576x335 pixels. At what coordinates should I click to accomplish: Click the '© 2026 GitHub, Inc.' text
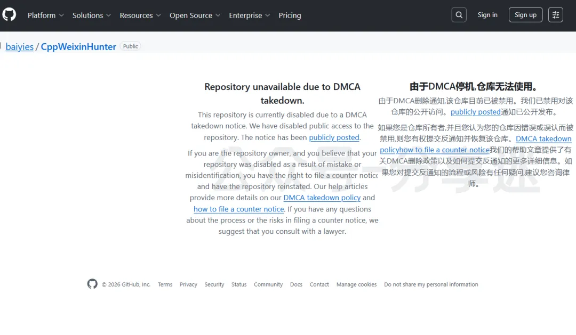(x=126, y=284)
